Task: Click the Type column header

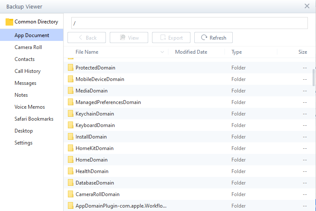Action: coord(237,52)
